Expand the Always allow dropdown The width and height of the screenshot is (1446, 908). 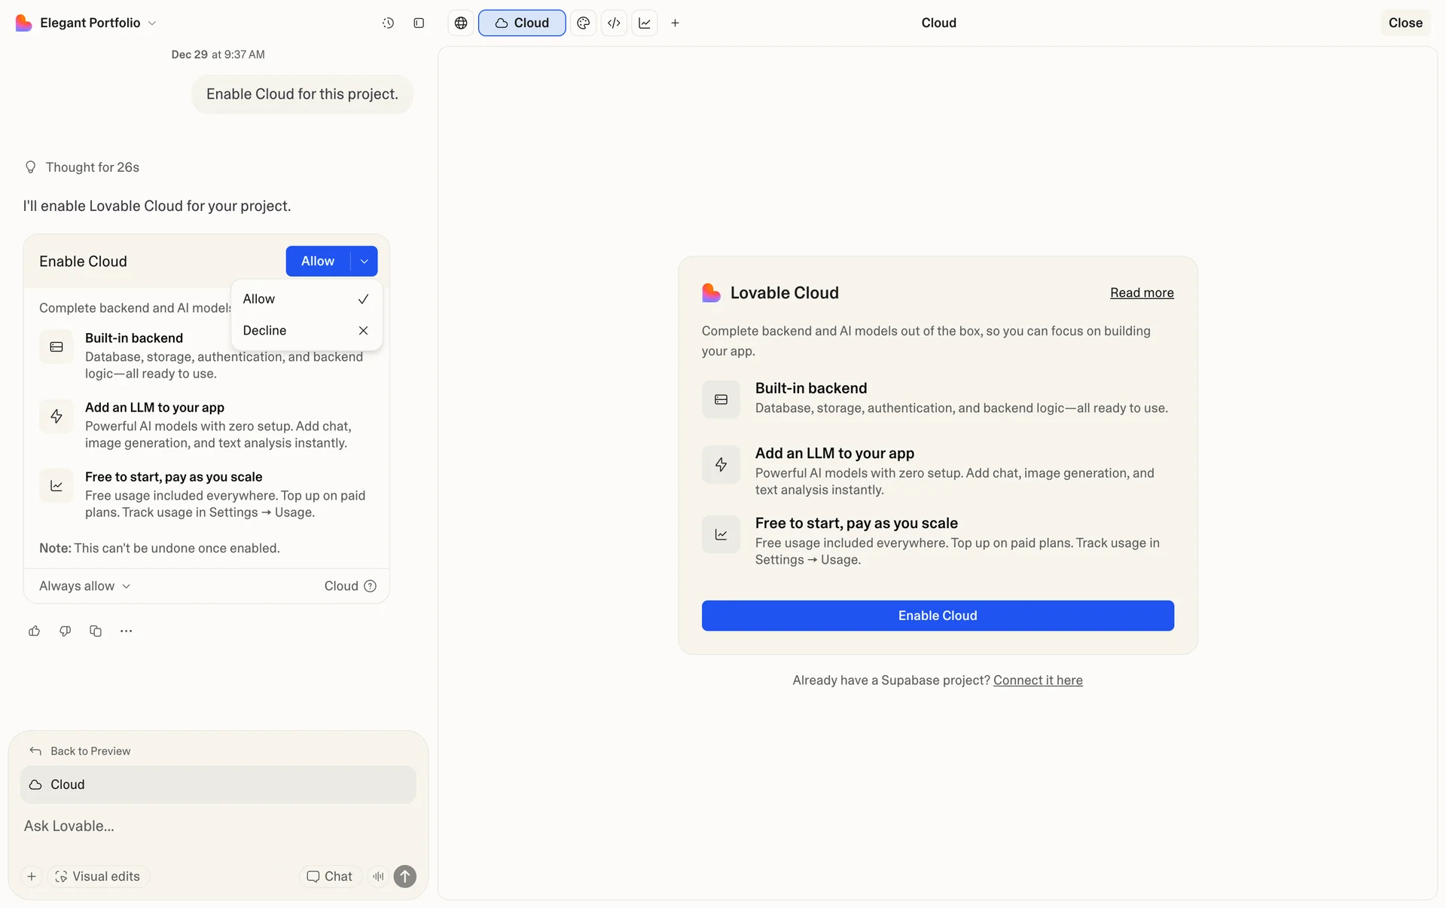pyautogui.click(x=84, y=585)
